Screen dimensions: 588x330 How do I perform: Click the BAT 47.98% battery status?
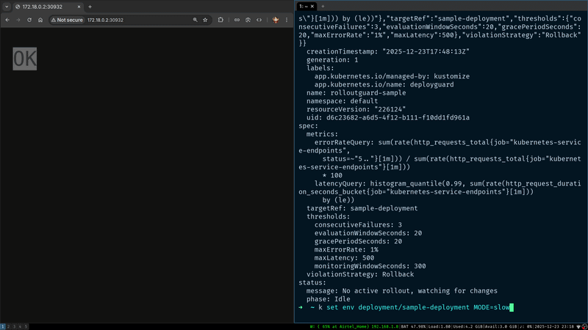414,326
